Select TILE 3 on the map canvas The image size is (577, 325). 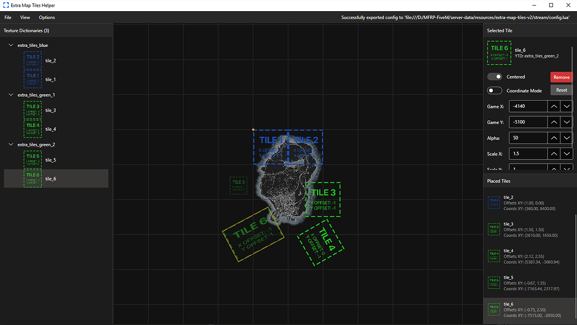323,199
